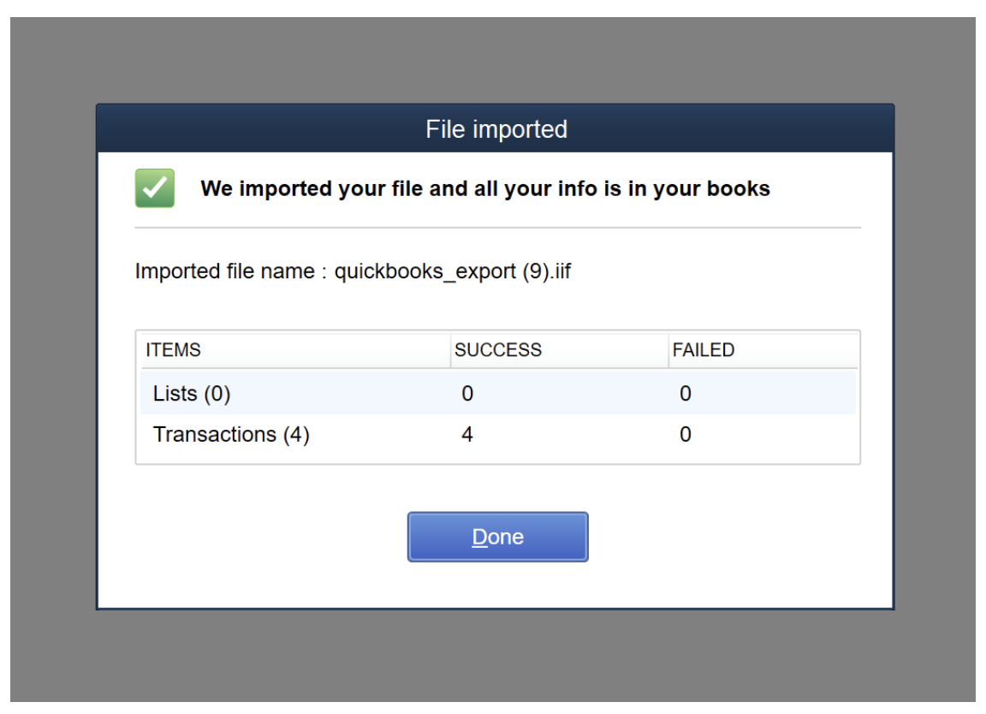Select the Lists (0) row
Image resolution: width=986 pixels, height=714 pixels.
click(497, 393)
